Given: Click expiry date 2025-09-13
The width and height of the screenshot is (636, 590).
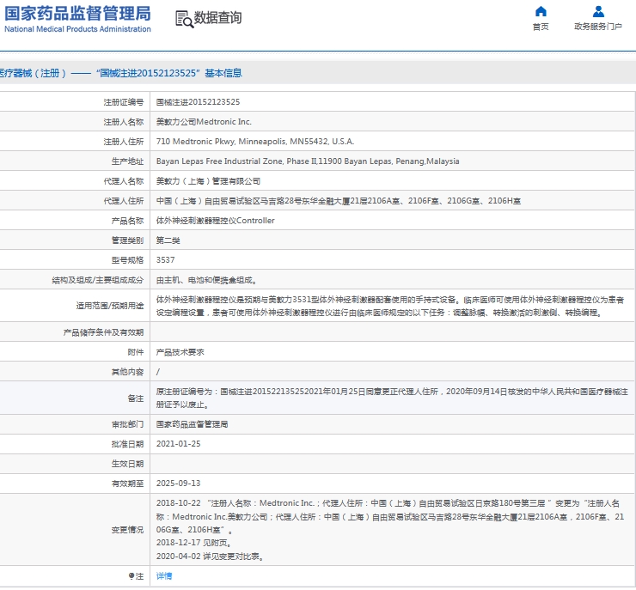Looking at the screenshot, I should tap(179, 484).
